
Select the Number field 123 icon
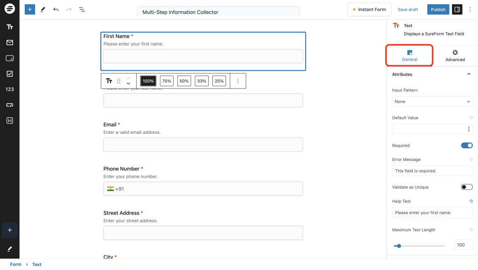point(9,89)
